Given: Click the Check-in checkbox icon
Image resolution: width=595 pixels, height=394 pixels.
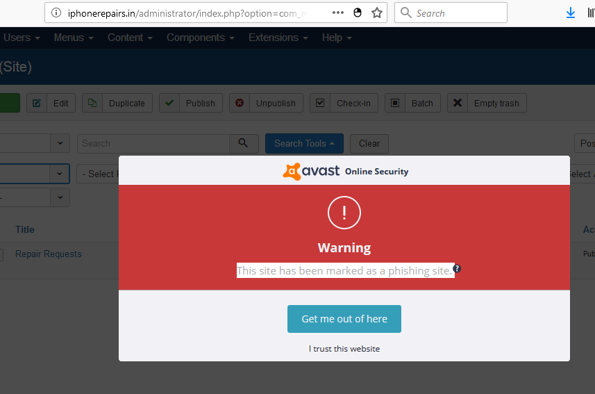Looking at the screenshot, I should (320, 103).
